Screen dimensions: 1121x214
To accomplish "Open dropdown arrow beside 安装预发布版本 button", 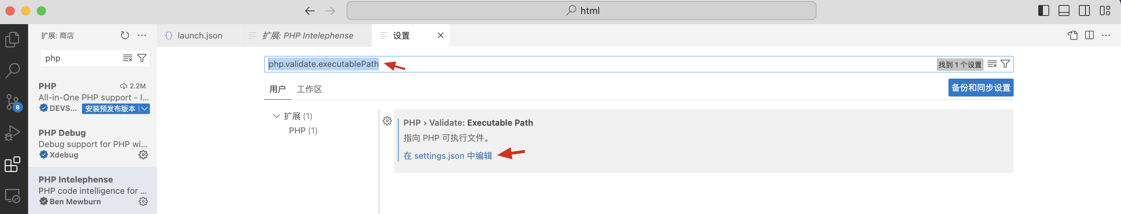I will 144,109.
